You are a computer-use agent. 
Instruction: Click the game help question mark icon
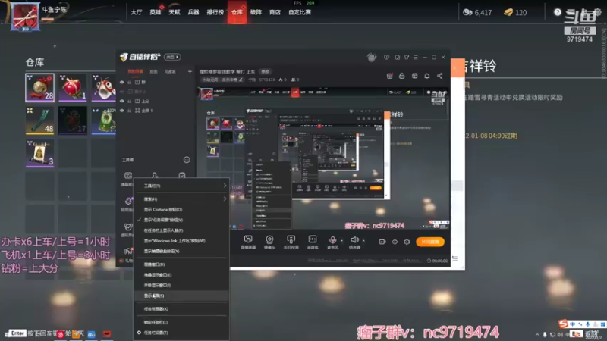click(x=558, y=12)
